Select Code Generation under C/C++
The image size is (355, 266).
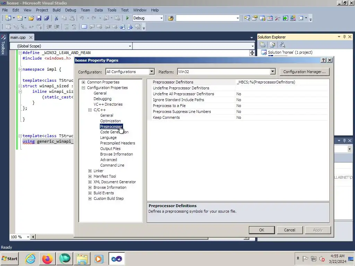point(114,132)
